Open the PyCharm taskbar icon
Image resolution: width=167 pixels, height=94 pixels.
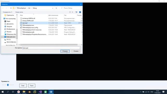click(35, 92)
